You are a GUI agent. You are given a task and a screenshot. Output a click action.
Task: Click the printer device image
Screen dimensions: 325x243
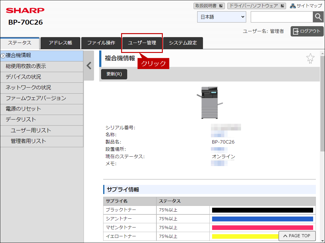pyautogui.click(x=210, y=103)
